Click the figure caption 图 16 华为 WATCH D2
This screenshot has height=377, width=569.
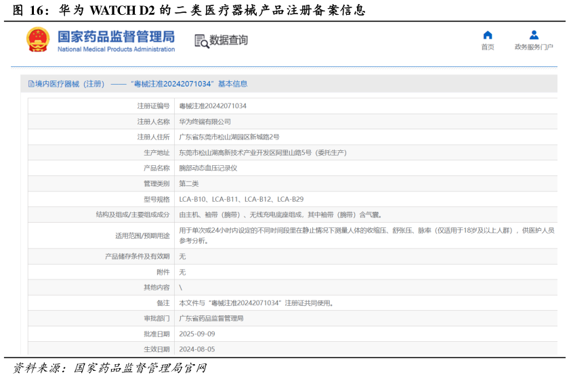pos(189,9)
